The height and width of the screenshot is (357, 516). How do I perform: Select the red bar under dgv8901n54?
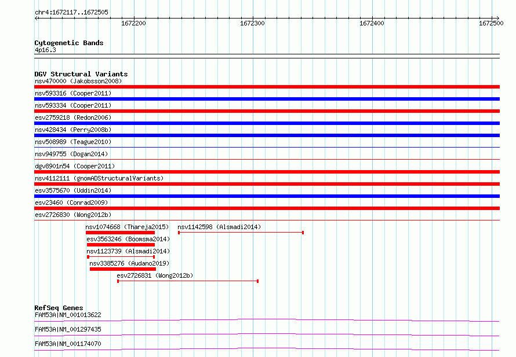[x=267, y=172]
